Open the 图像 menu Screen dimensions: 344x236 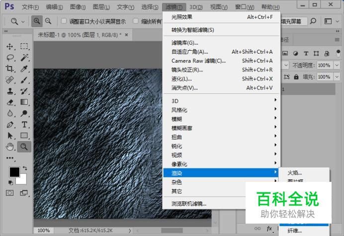(78, 7)
